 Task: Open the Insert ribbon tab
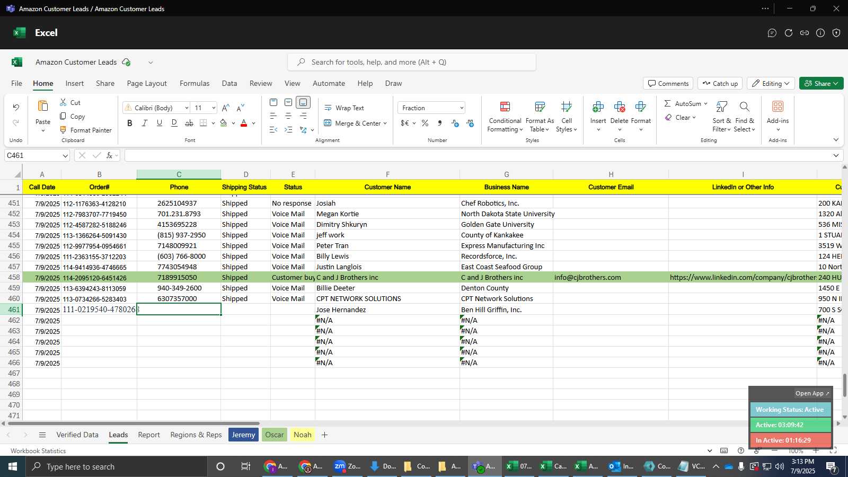[75, 83]
